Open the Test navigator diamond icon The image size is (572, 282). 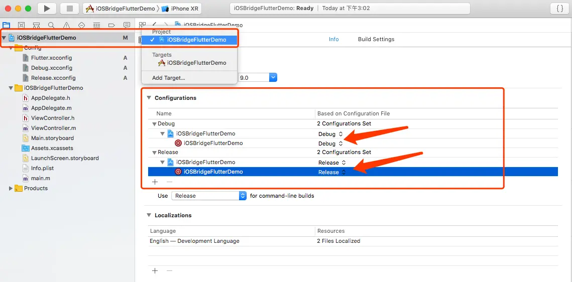[x=81, y=25]
